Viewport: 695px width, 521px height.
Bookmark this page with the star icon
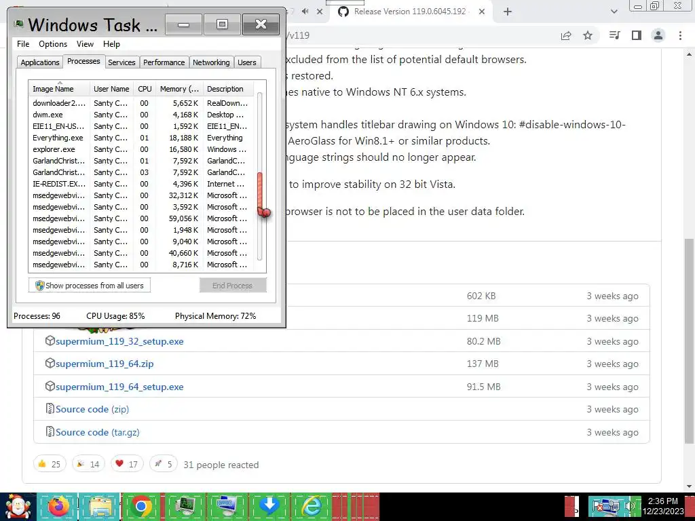coord(588,35)
